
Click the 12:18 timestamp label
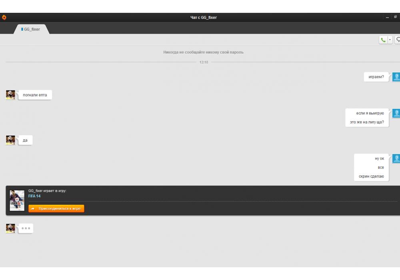(204, 62)
